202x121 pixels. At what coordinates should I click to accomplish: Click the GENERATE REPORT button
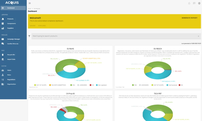pos(190,18)
